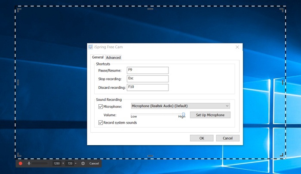
Task: Start recording with the red record button
Action: tap(21, 163)
